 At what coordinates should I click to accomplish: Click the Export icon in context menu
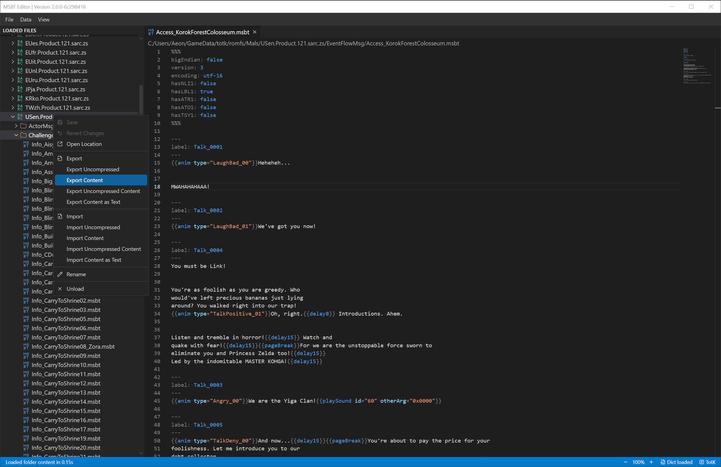point(60,158)
